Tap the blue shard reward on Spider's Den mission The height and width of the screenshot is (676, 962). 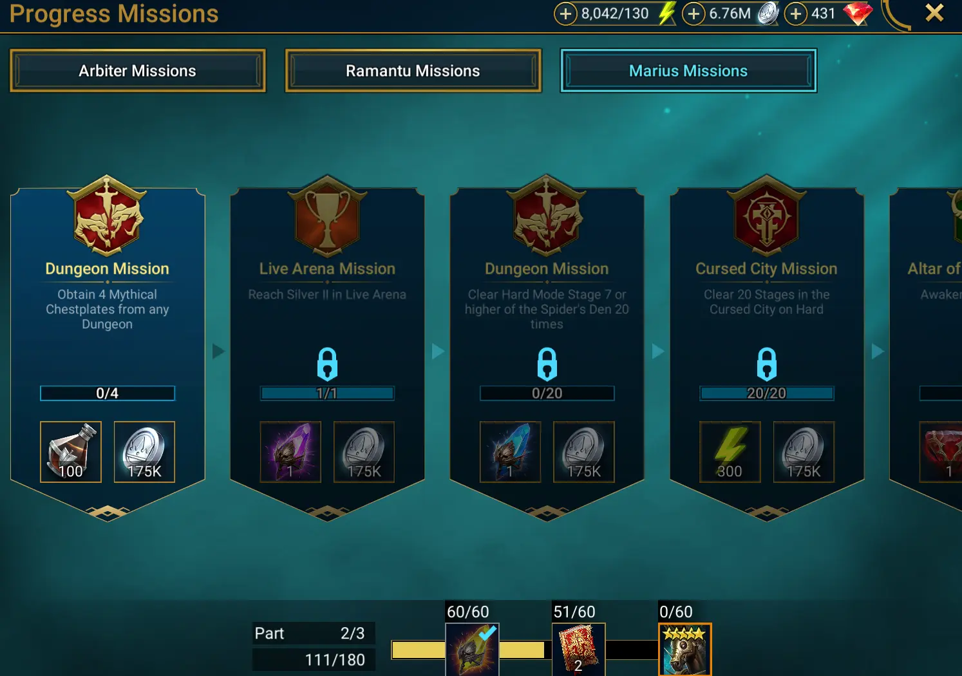511,452
